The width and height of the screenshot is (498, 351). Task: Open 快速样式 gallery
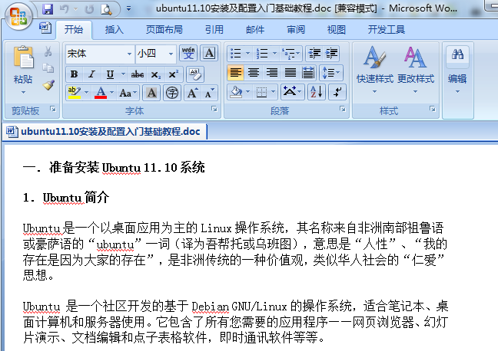pyautogui.click(x=375, y=70)
